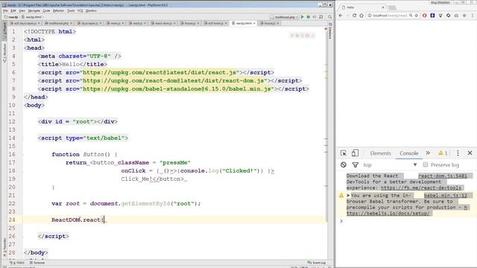Open the react-dom.js:5481 source link
Viewport: 477px width, 268px height.
click(x=443, y=176)
